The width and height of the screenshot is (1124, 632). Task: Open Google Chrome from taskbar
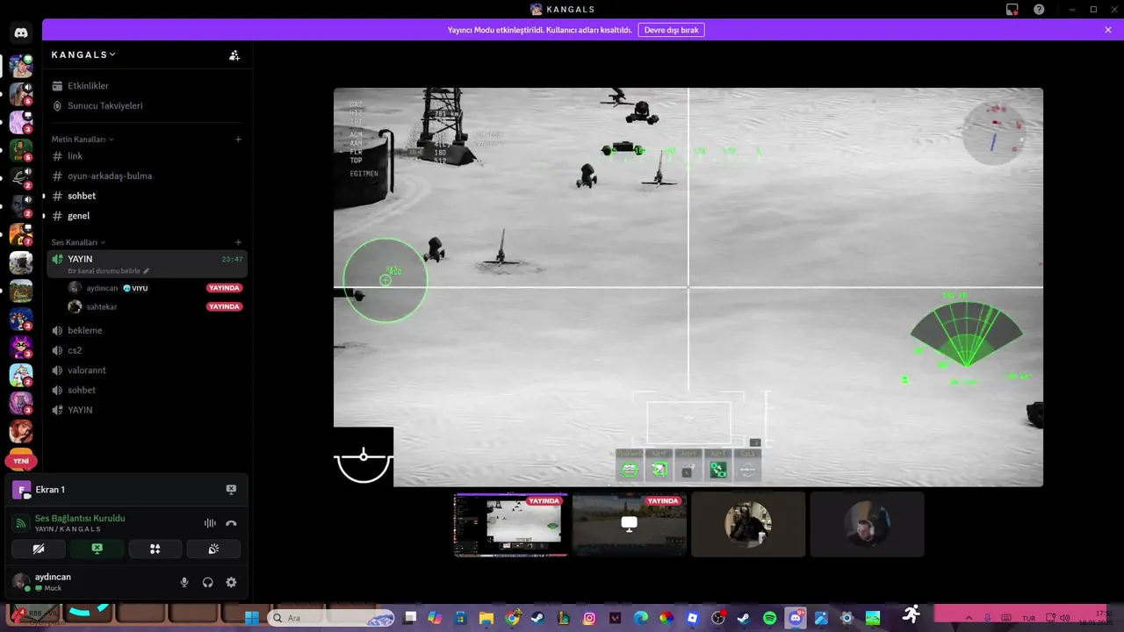pyautogui.click(x=513, y=618)
